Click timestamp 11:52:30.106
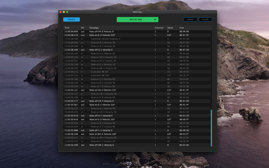 pos(71,57)
